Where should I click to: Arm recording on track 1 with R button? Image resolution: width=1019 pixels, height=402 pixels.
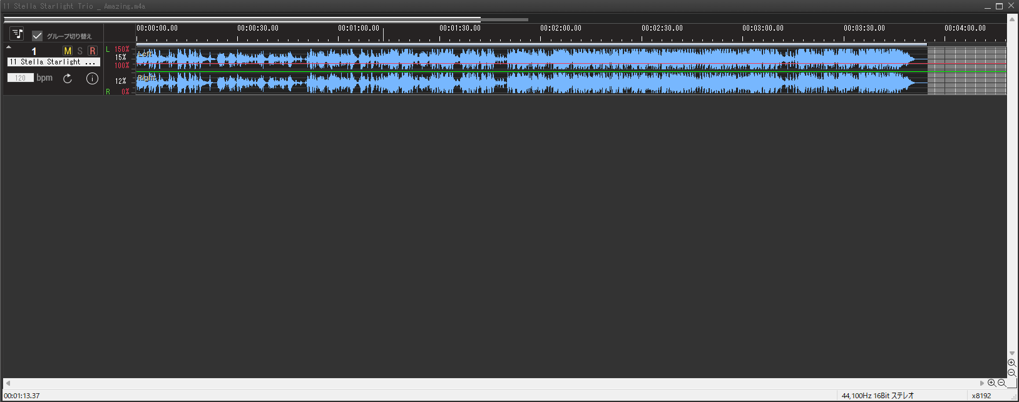(x=93, y=51)
